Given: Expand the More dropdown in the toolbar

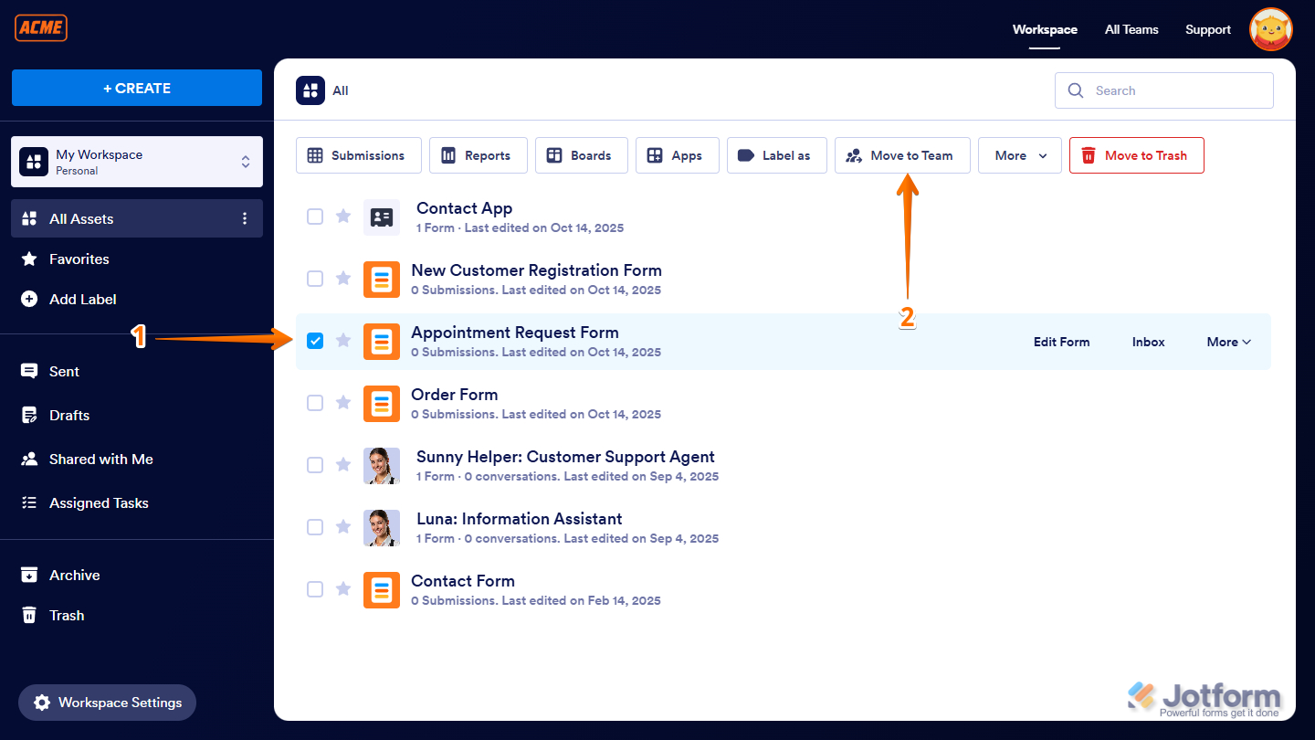Looking at the screenshot, I should (1019, 155).
